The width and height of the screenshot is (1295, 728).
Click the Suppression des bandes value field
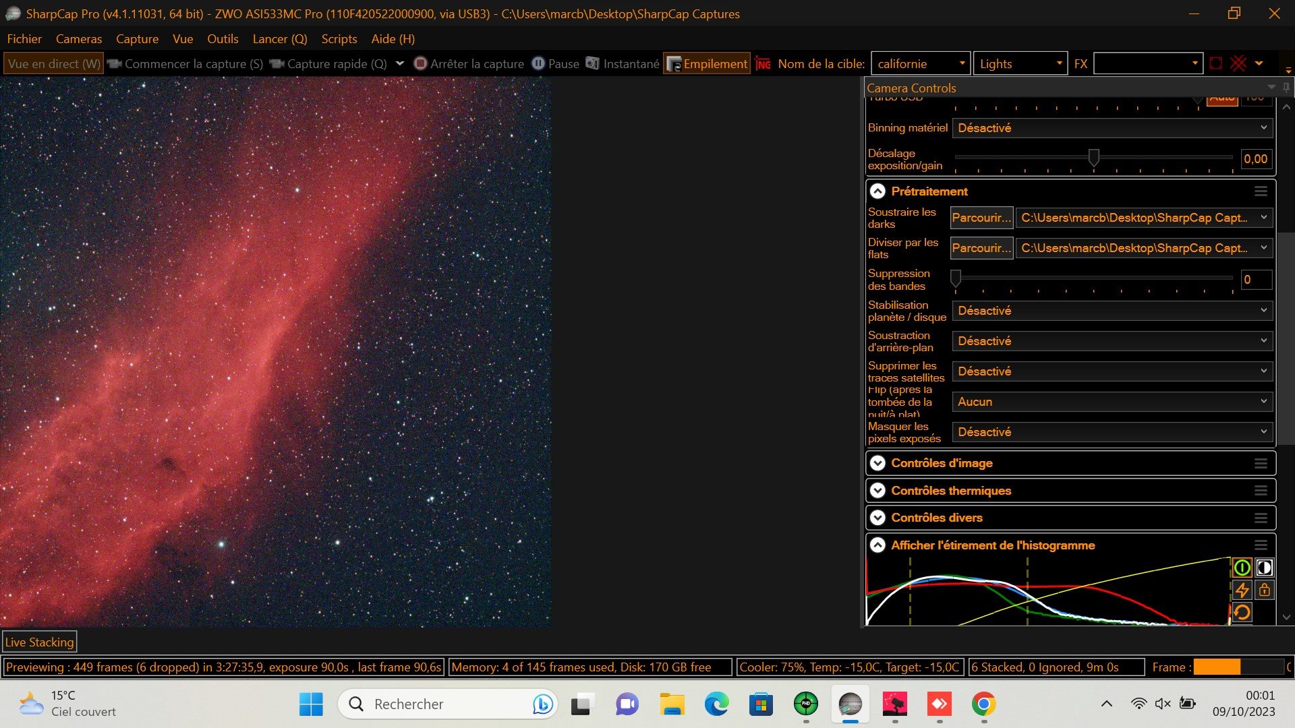1256,280
